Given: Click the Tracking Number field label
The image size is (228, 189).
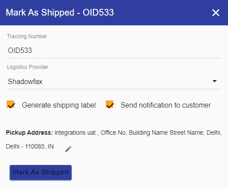Looking at the screenshot, I should coord(27,36).
